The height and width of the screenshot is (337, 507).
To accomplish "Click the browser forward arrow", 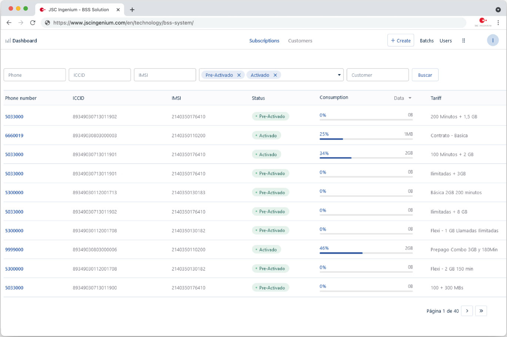I will (x=21, y=23).
